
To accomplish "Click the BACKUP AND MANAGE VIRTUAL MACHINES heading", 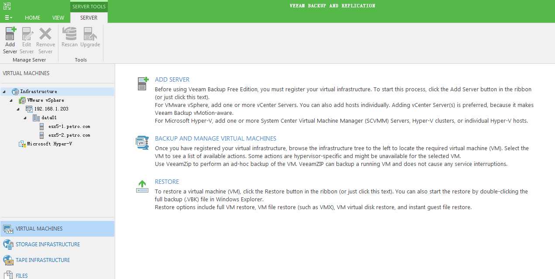I will coord(216,138).
